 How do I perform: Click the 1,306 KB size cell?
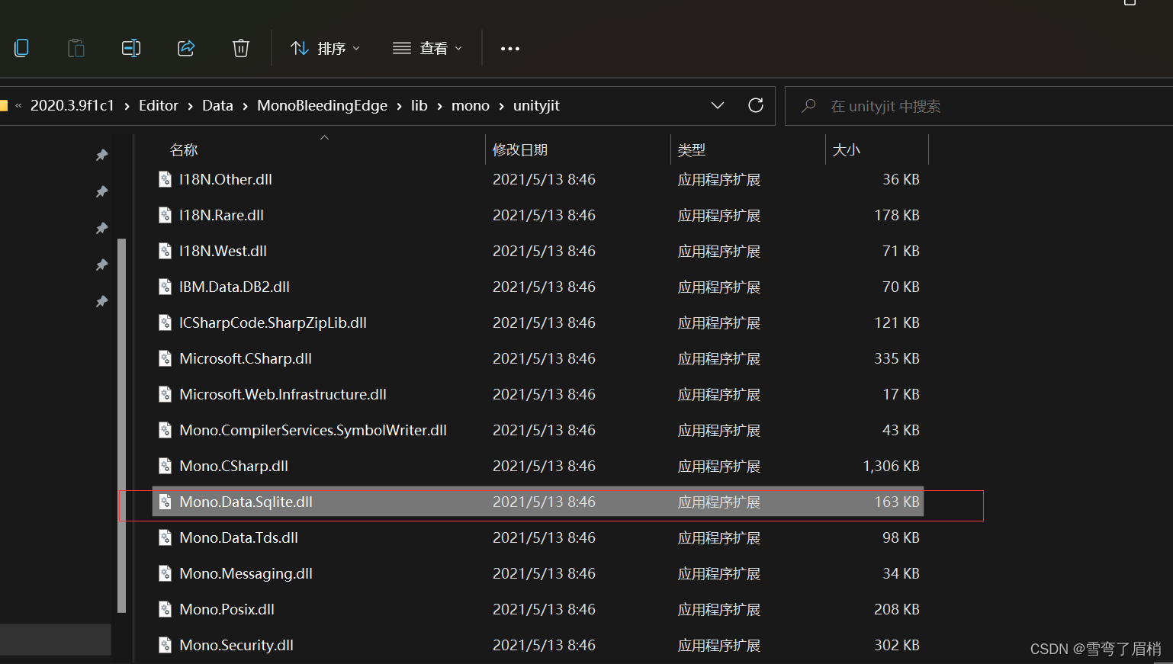point(891,466)
